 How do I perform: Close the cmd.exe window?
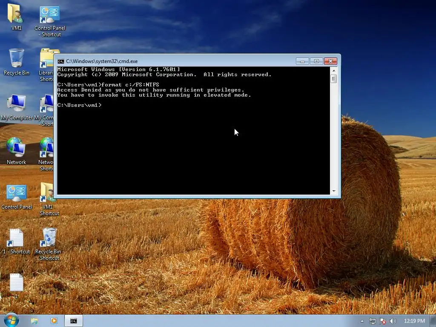pos(330,61)
